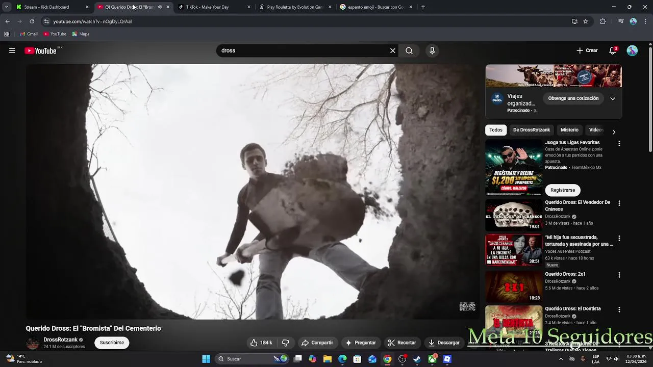653x367 pixels.
Task: Open File Explorer from taskbar
Action: coord(328,359)
